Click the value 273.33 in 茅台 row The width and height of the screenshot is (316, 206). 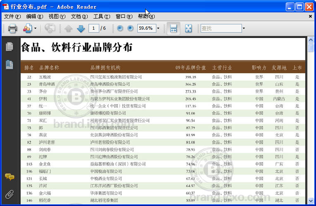pos(191,92)
